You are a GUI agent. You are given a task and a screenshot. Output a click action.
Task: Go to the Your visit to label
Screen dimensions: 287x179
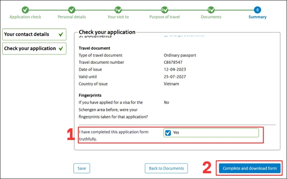[x=118, y=17]
